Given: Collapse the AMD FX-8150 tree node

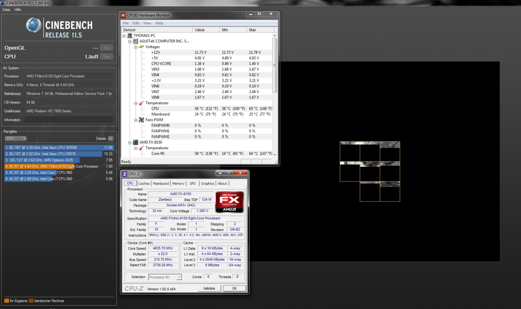Looking at the screenshot, I should pyautogui.click(x=130, y=143).
